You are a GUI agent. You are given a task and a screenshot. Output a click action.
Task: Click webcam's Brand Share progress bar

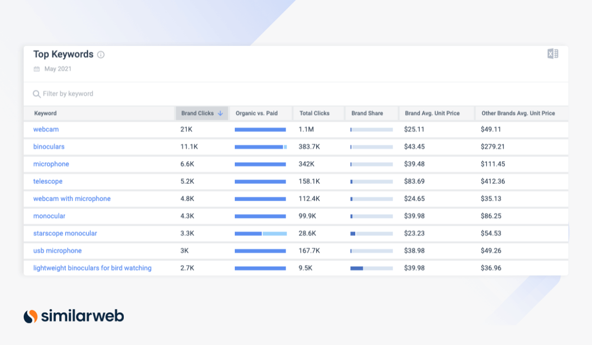371,129
